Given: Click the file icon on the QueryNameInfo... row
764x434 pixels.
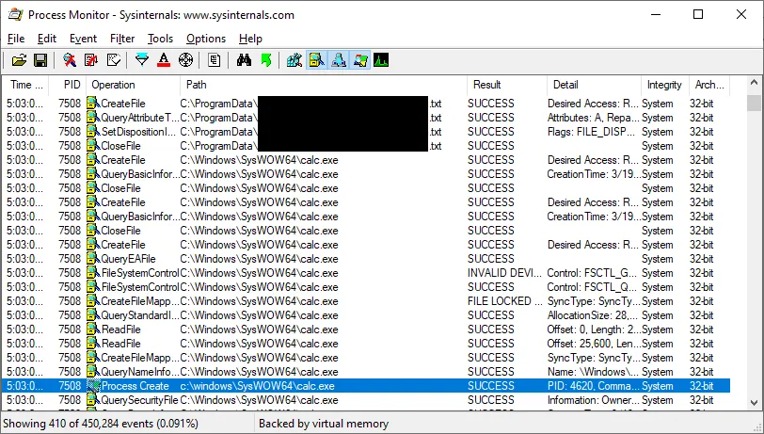Looking at the screenshot, I should pyautogui.click(x=93, y=372).
